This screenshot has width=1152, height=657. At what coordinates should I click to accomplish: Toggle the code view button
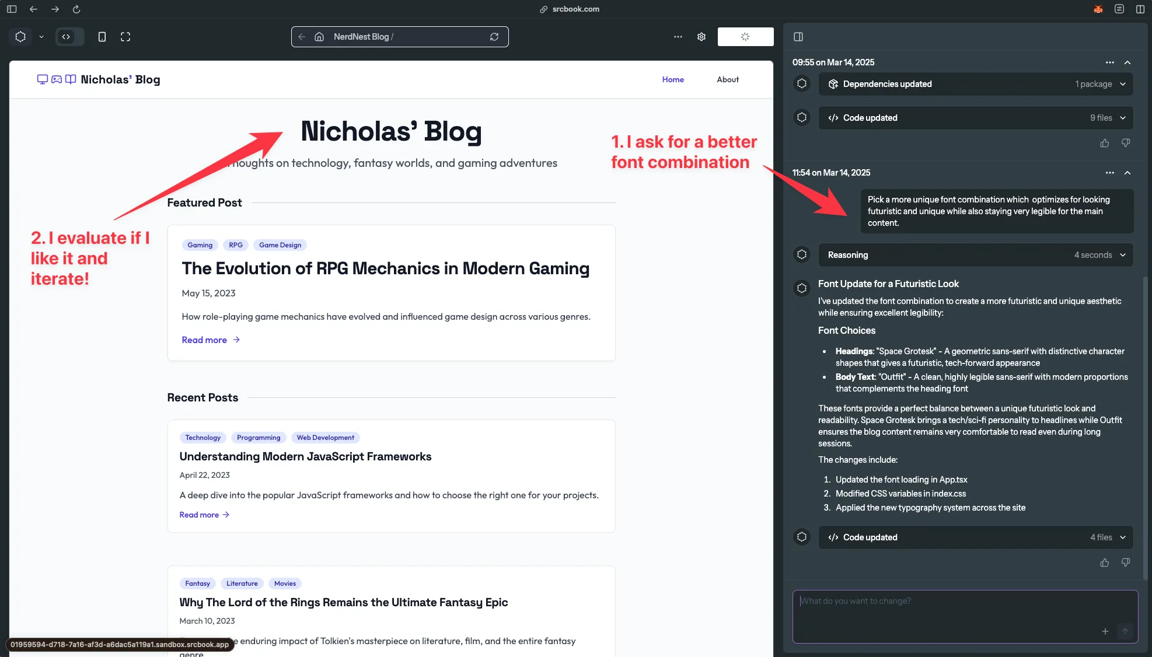click(67, 37)
